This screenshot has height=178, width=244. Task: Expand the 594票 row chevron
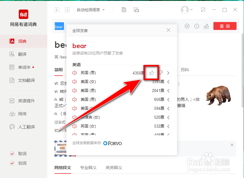coord(168,108)
